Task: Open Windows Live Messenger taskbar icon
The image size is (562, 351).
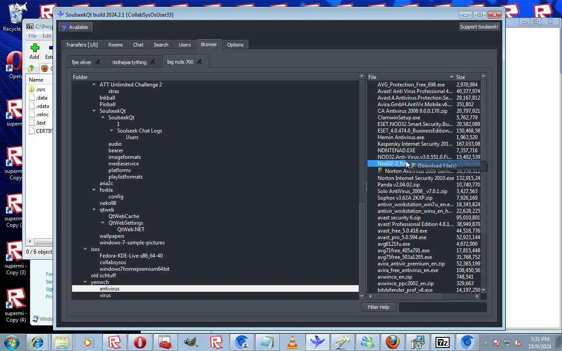Action: [x=368, y=342]
